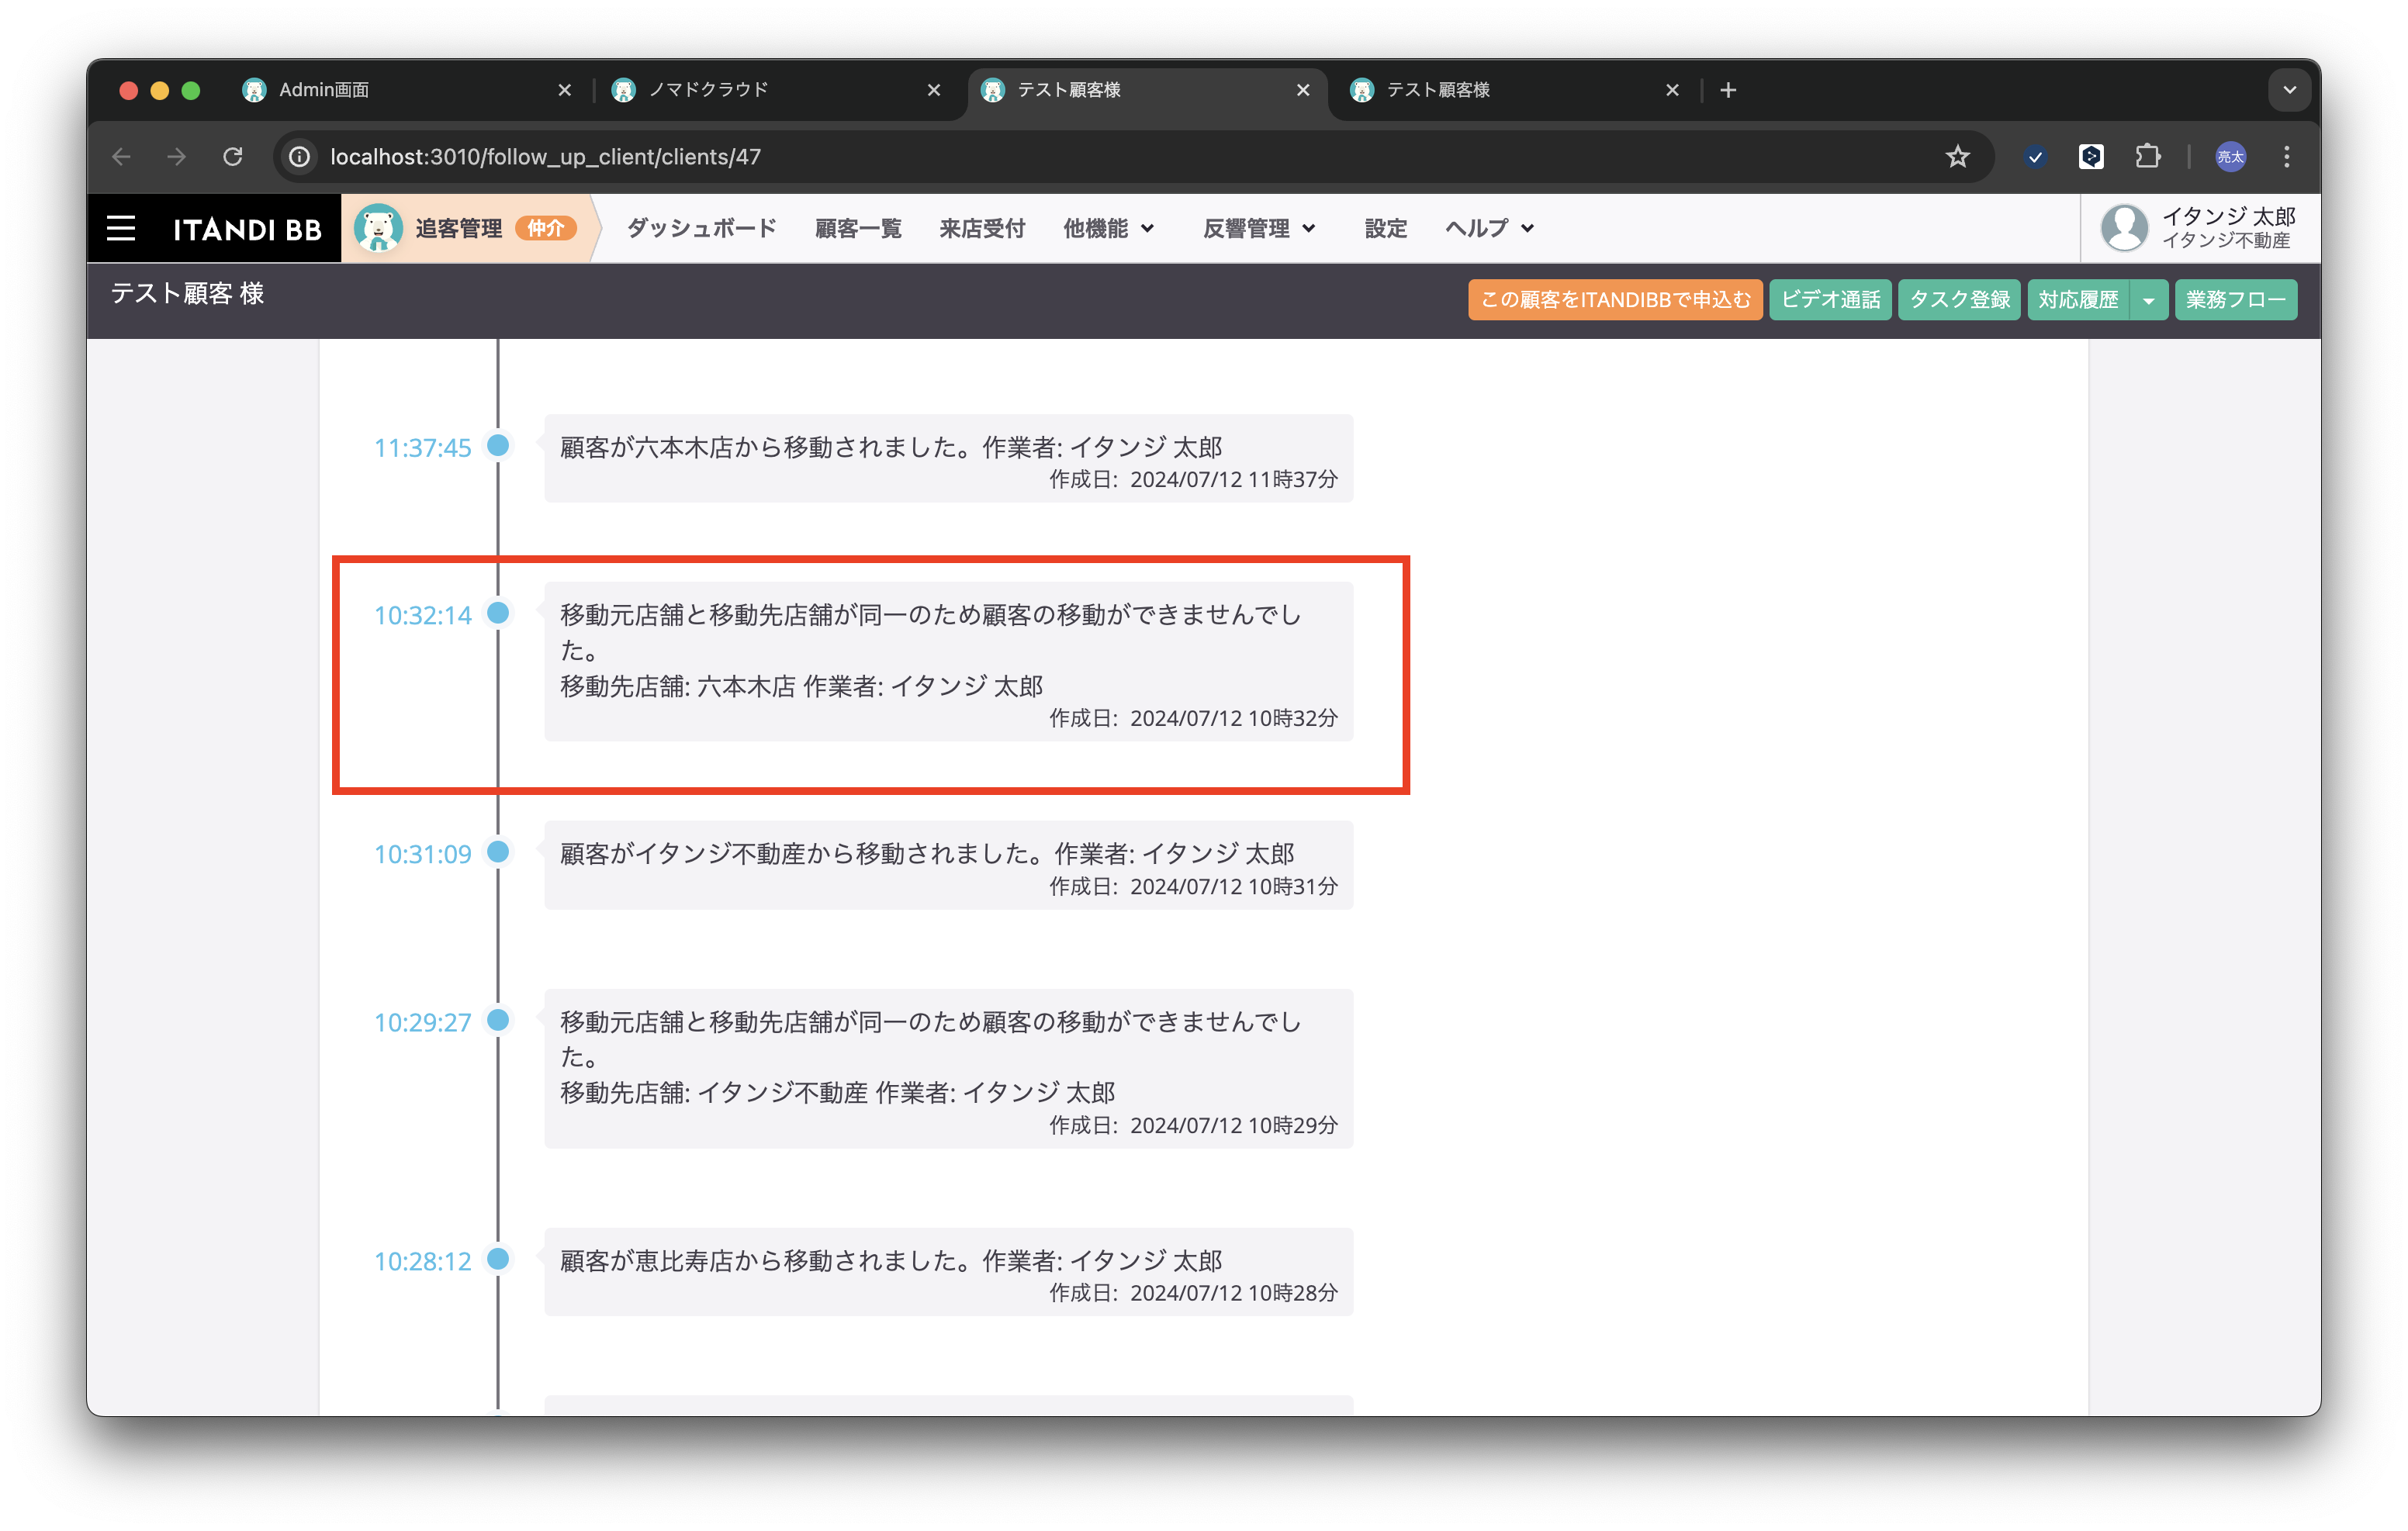Go back with the browser back arrow
This screenshot has height=1531, width=2408.
(122, 157)
